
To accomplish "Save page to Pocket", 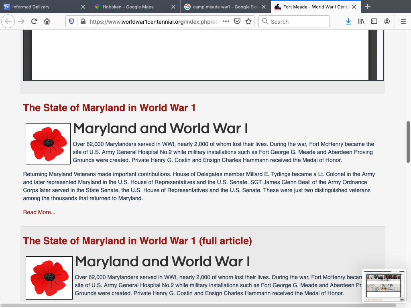I will point(237,22).
